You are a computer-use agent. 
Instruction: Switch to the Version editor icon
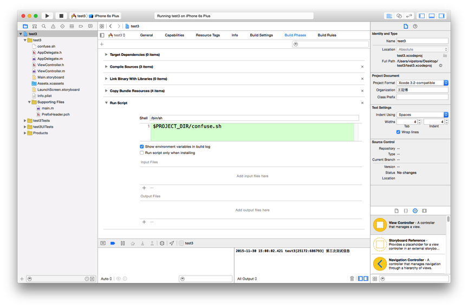click(x=409, y=16)
